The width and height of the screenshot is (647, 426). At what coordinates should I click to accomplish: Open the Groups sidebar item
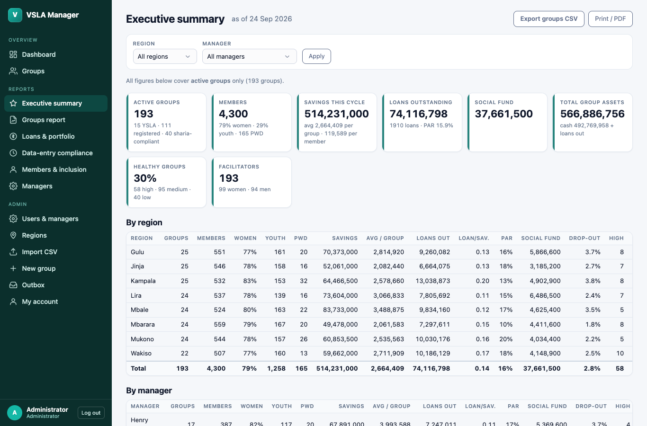(56, 71)
